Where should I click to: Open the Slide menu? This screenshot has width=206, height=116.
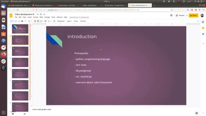click(41, 17)
